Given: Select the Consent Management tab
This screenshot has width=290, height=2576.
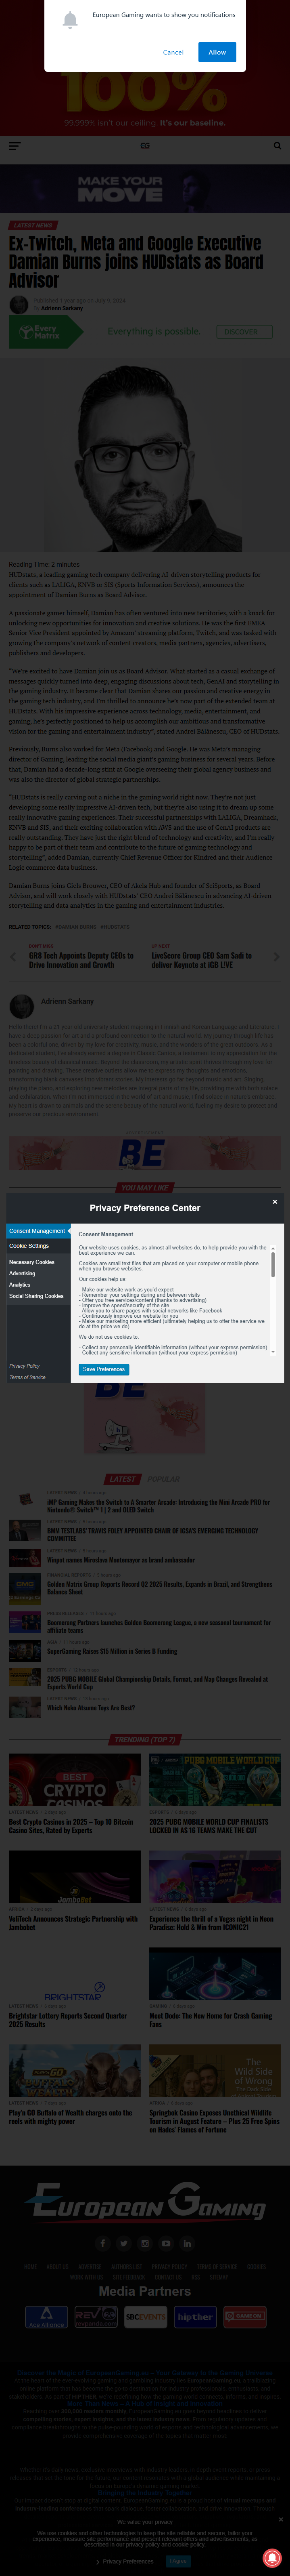Looking at the screenshot, I should click(37, 1231).
